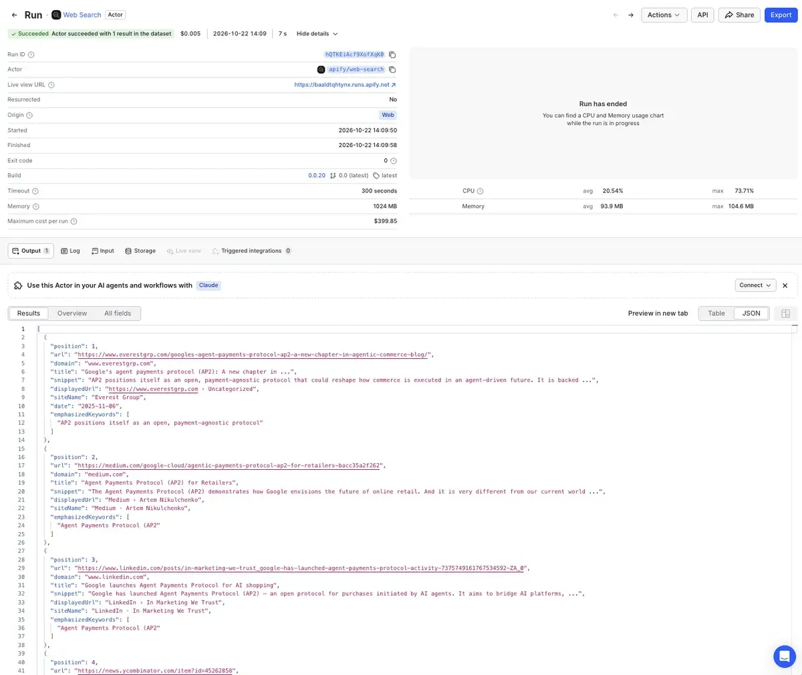This screenshot has height=675, width=802.
Task: Select the Overview sub-tab
Action: pyautogui.click(x=72, y=313)
